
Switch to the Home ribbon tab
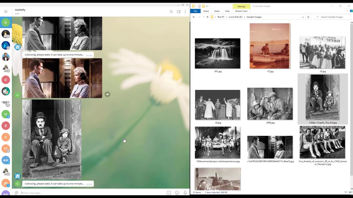206,11
